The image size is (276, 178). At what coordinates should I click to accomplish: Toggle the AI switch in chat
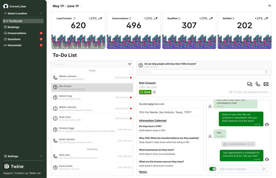(213, 169)
